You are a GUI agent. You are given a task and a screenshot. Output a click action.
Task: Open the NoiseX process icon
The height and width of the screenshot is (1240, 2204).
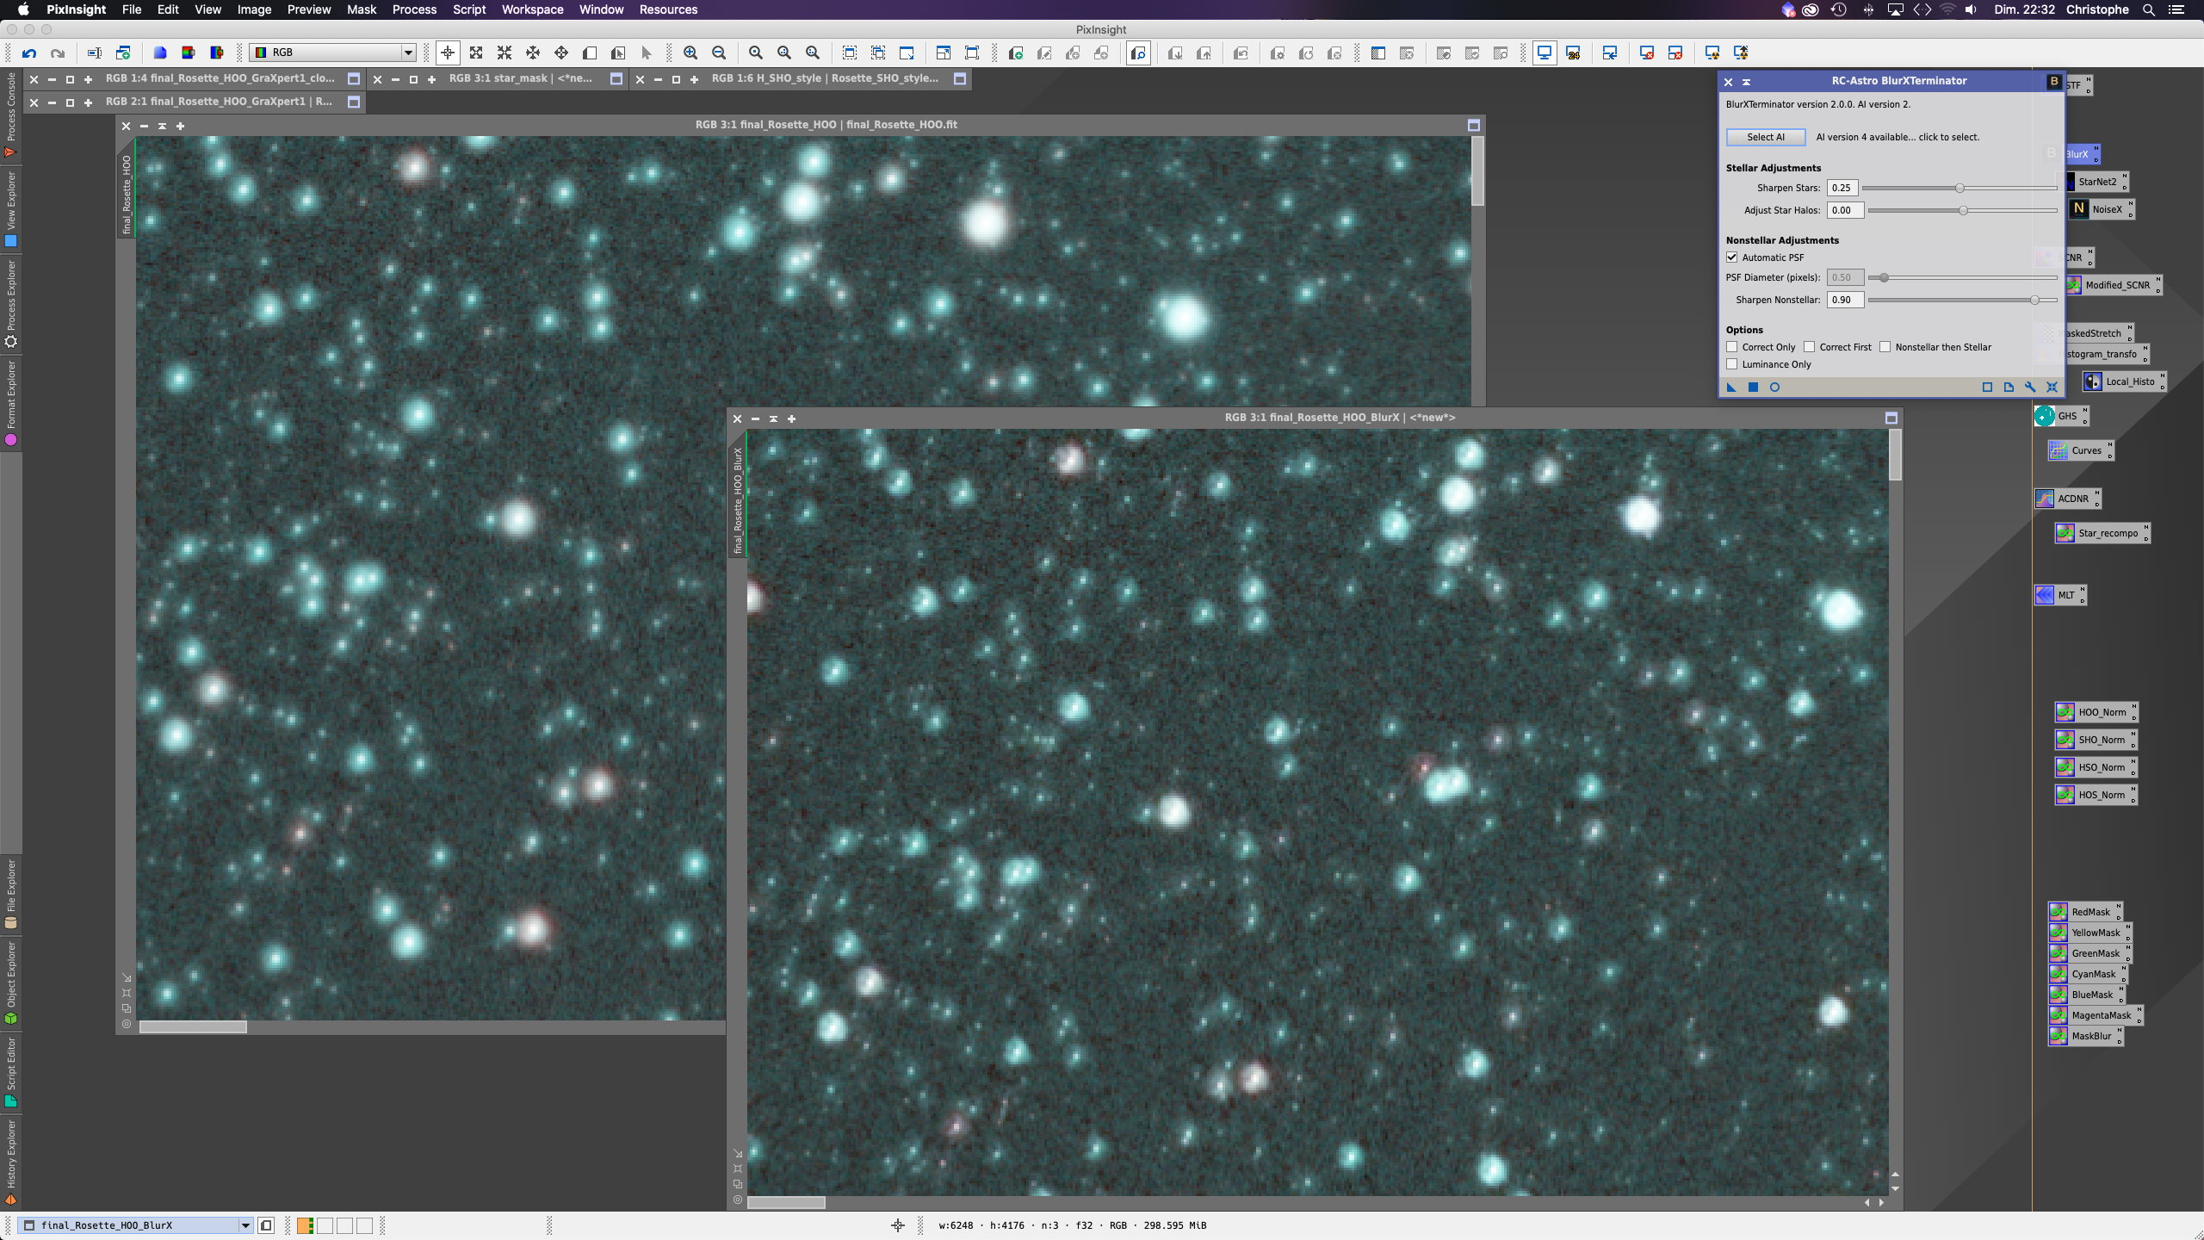(2106, 209)
